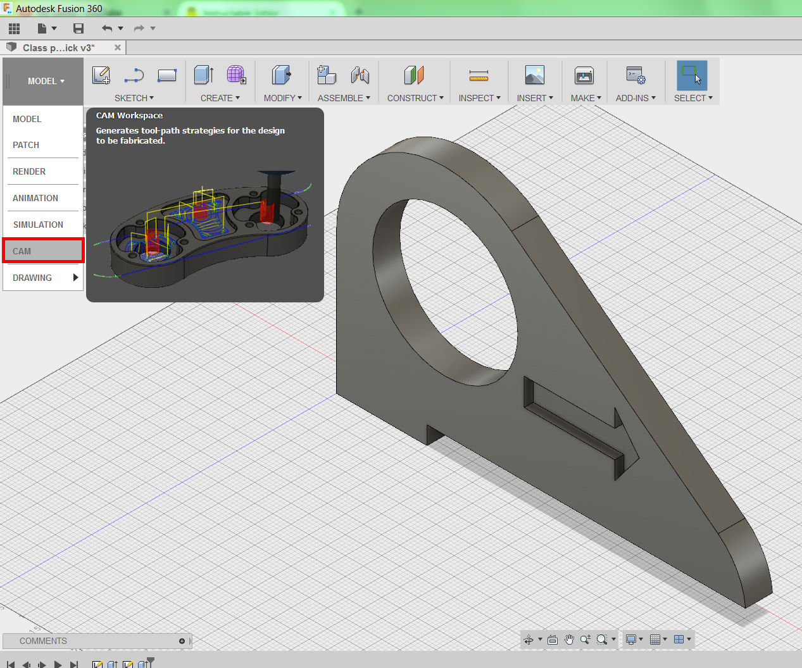Open the CONSTRUCT dropdown menu
The width and height of the screenshot is (802, 668).
[415, 98]
